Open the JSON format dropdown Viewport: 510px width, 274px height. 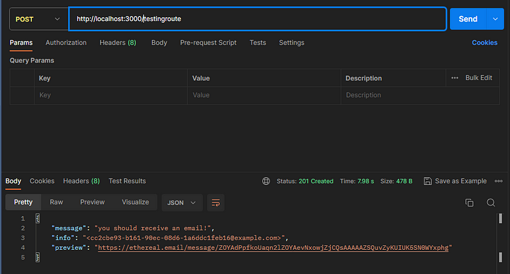(182, 203)
